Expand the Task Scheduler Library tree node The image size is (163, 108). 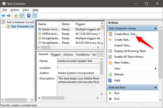coord(3,27)
